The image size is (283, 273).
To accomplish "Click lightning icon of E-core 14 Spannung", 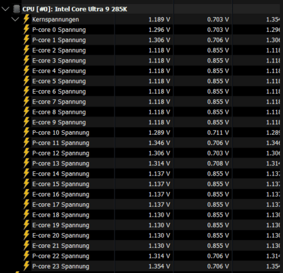I will pyautogui.click(x=26, y=173).
